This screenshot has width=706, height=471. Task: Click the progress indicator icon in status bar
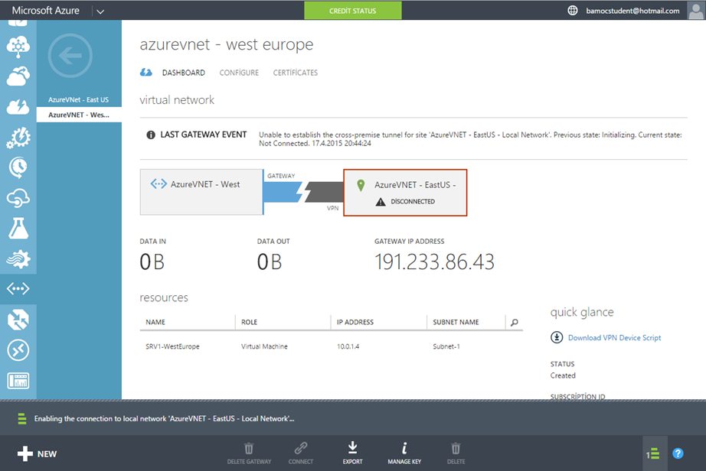click(21, 419)
